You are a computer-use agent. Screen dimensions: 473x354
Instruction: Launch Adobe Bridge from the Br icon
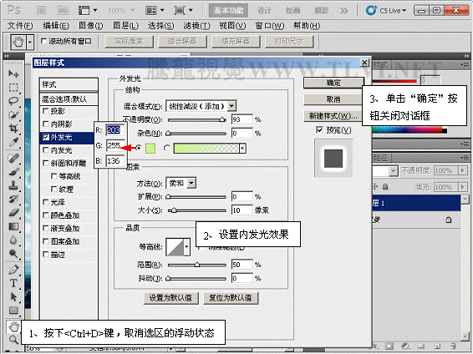[42, 11]
